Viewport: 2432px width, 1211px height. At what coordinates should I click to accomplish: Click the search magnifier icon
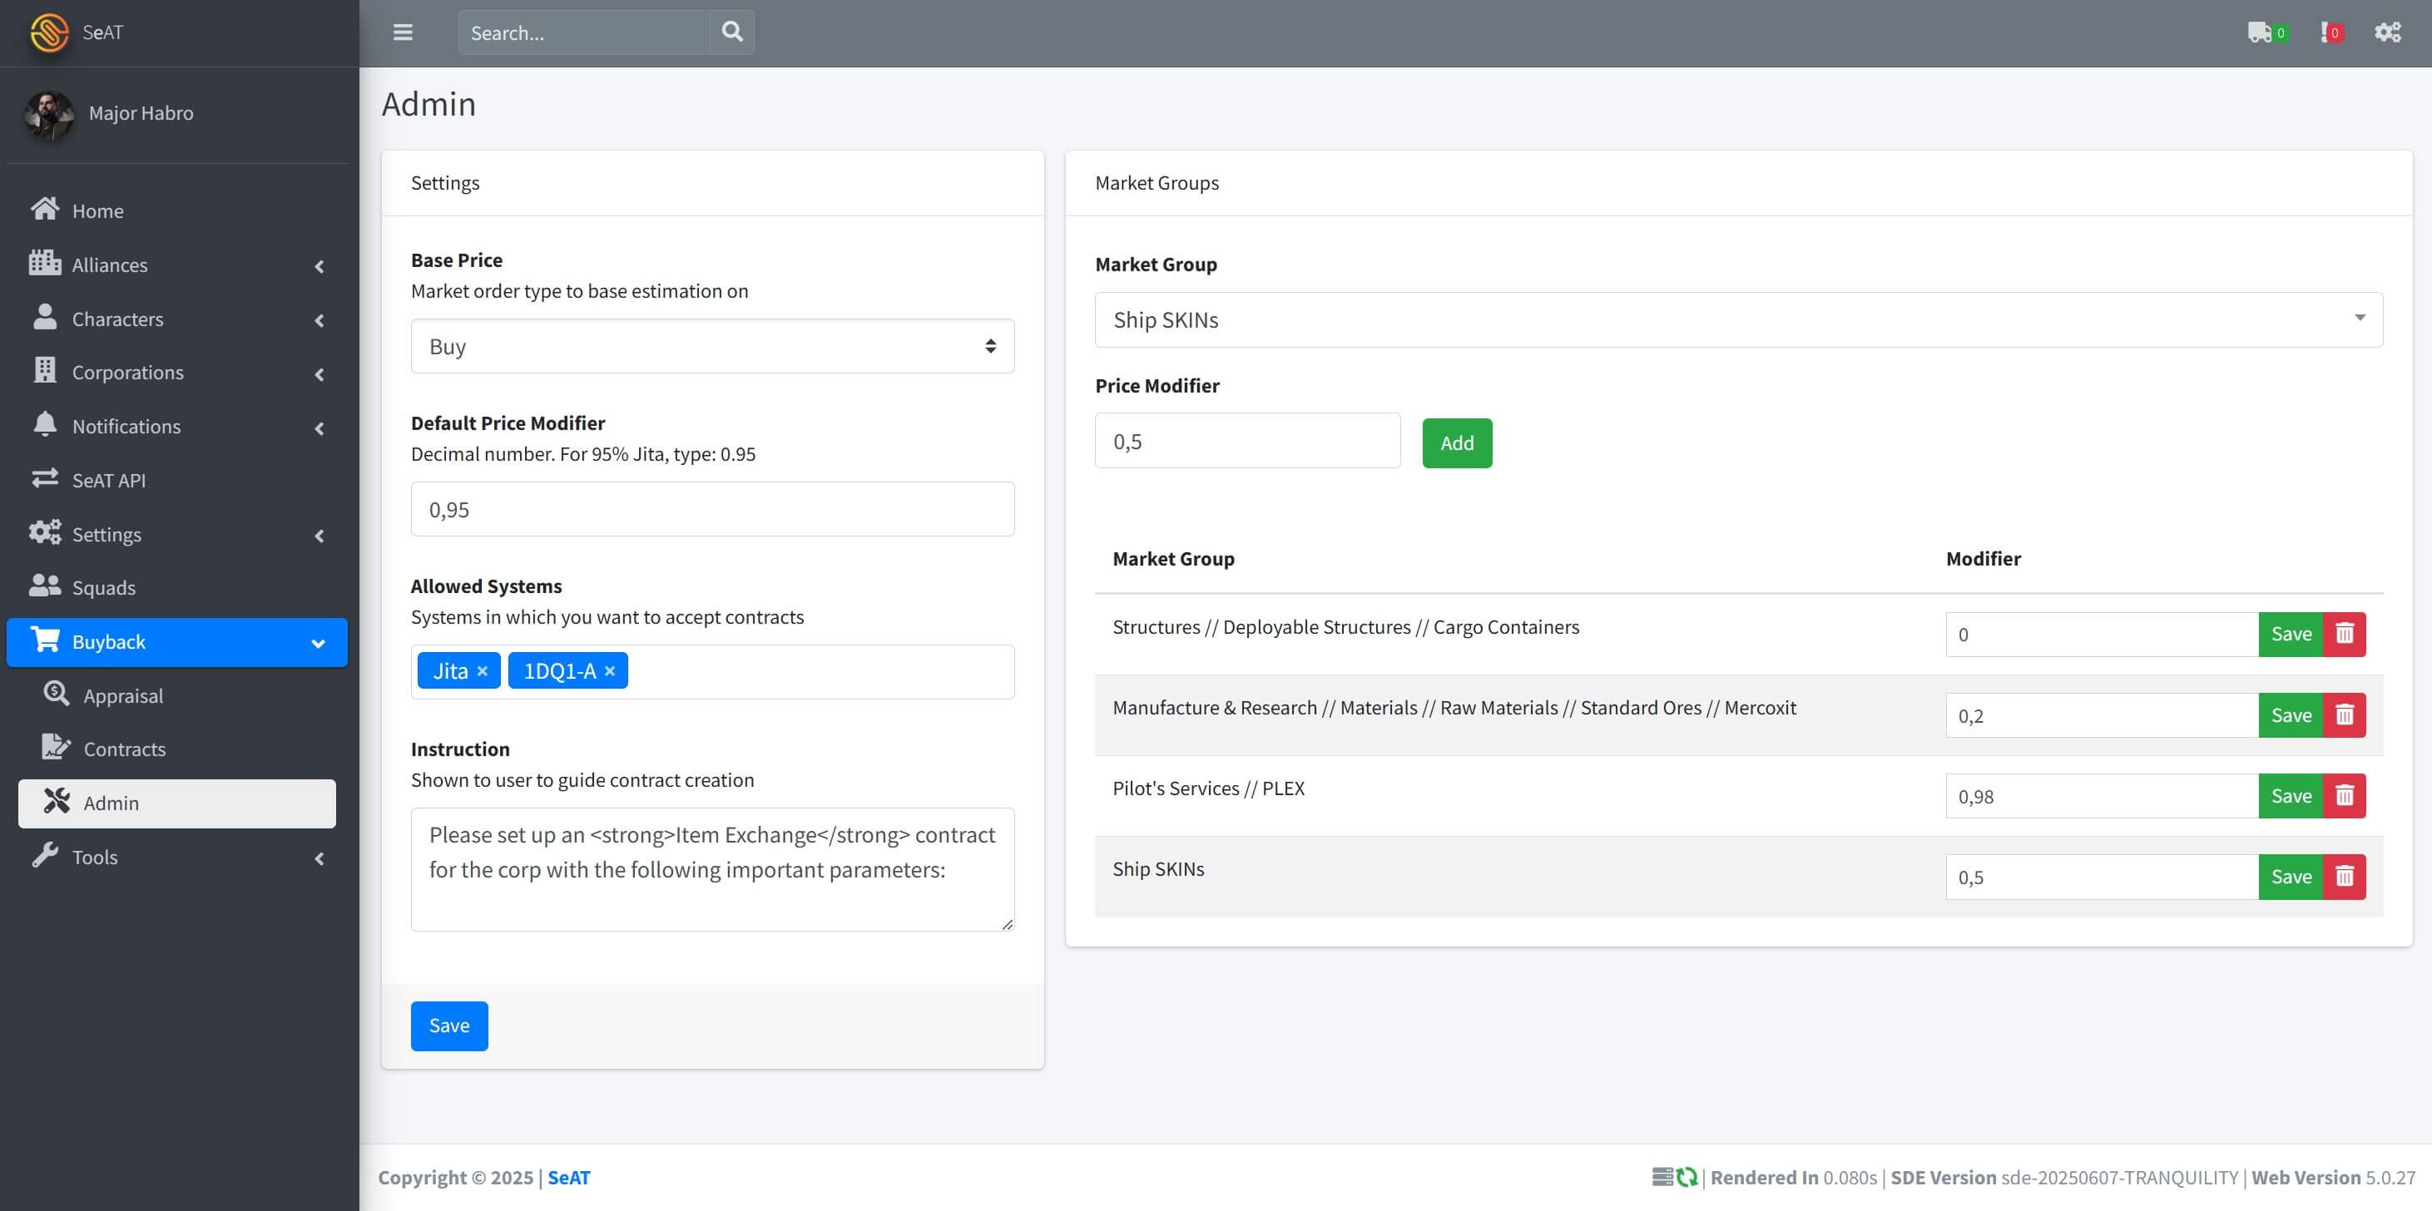click(x=731, y=32)
